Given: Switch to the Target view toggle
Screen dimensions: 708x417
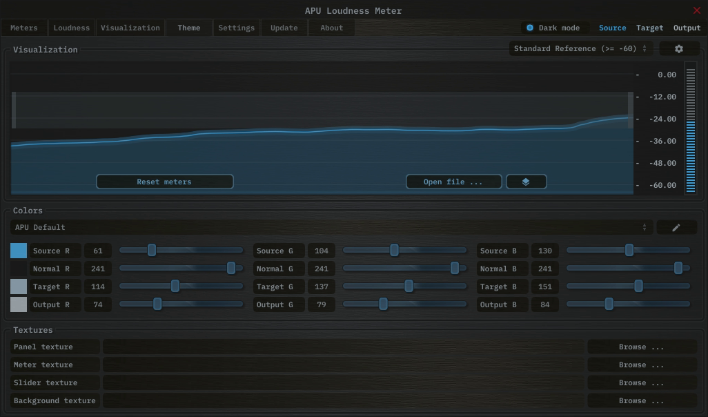Looking at the screenshot, I should click(x=649, y=28).
